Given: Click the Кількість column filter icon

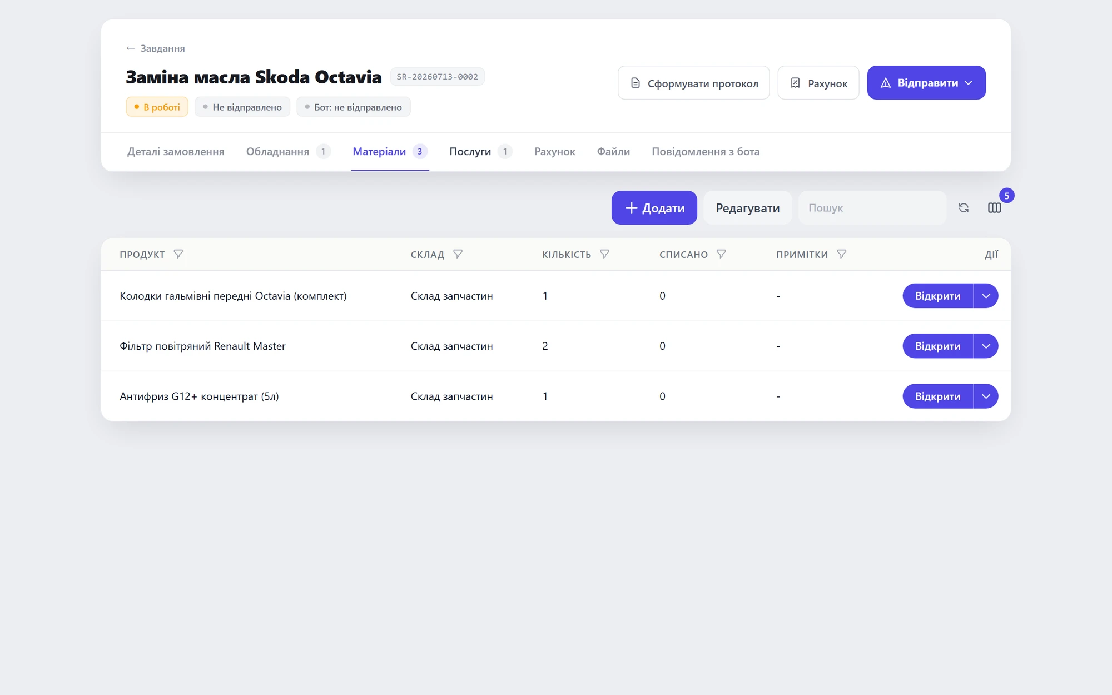Looking at the screenshot, I should (x=604, y=254).
